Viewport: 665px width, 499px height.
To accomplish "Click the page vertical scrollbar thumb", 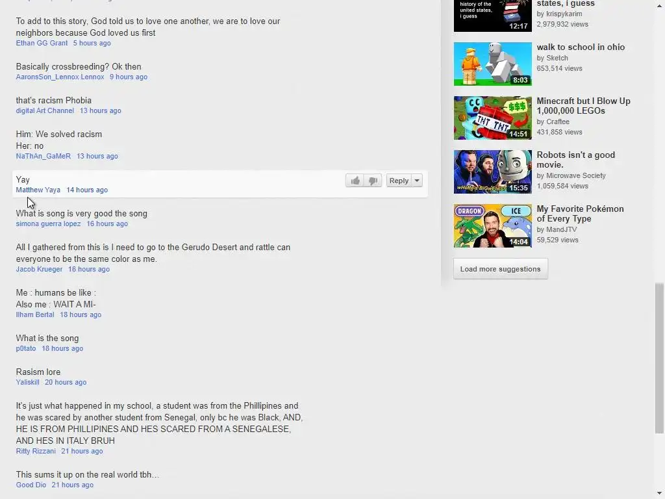I will 659,358.
